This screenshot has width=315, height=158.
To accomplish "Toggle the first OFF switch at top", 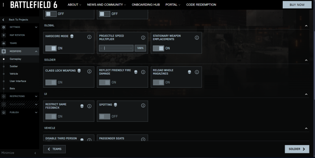I will 51,14.
